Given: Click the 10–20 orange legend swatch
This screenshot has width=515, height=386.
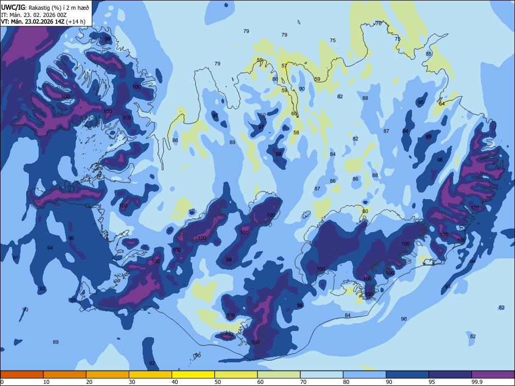Looking at the screenshot, I should pyautogui.click(x=65, y=375).
